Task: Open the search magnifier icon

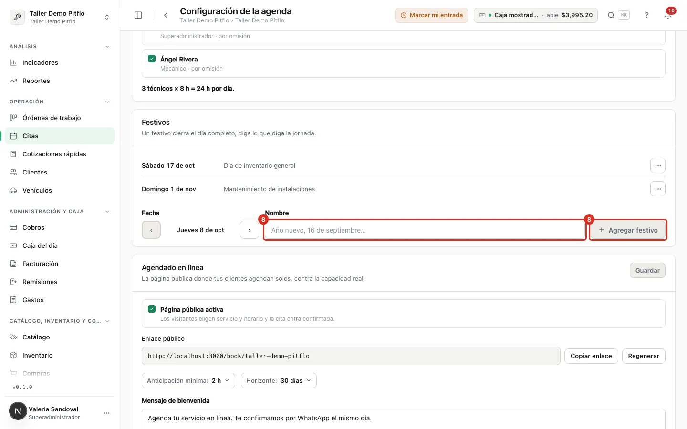Action: point(611,15)
